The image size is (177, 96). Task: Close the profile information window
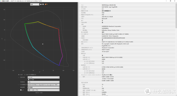[175, 1]
